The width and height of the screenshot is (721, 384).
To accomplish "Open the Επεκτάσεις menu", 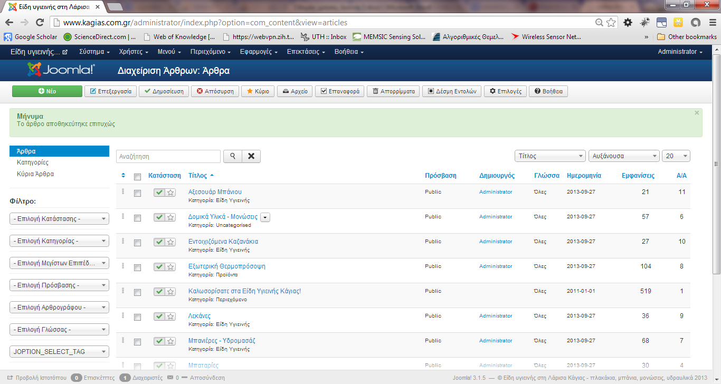I will click(x=306, y=52).
